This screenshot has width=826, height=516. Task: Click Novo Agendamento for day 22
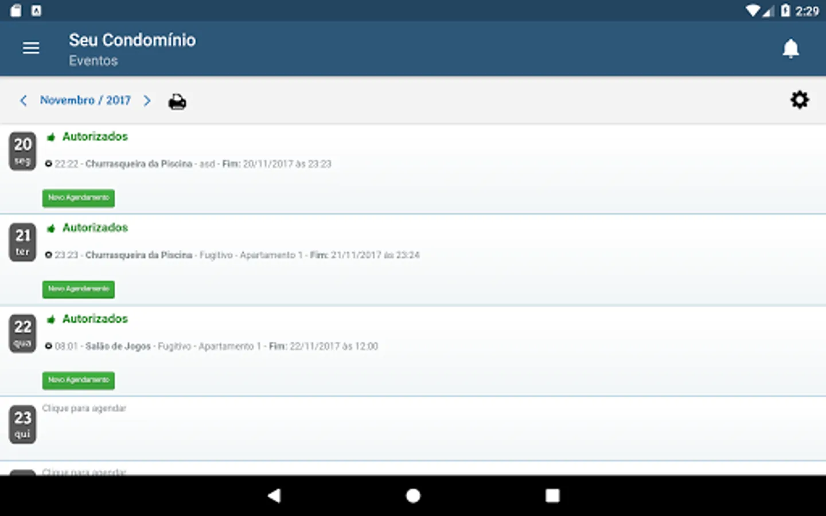(x=79, y=380)
